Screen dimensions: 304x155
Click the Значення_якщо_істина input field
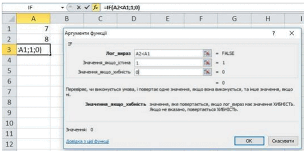click(169, 63)
